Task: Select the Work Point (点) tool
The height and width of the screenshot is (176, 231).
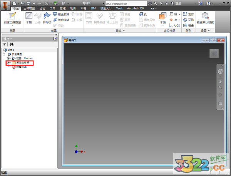Action: [173, 20]
